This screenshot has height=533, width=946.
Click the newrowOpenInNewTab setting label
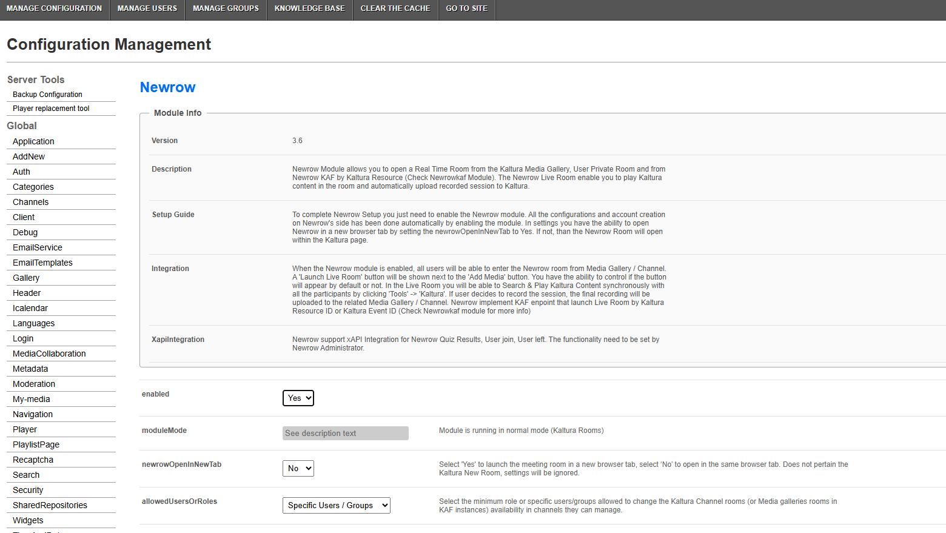click(x=182, y=464)
